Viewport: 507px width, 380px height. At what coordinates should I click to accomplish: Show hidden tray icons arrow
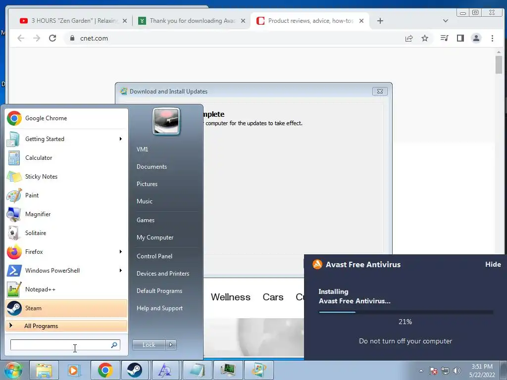pos(421,371)
